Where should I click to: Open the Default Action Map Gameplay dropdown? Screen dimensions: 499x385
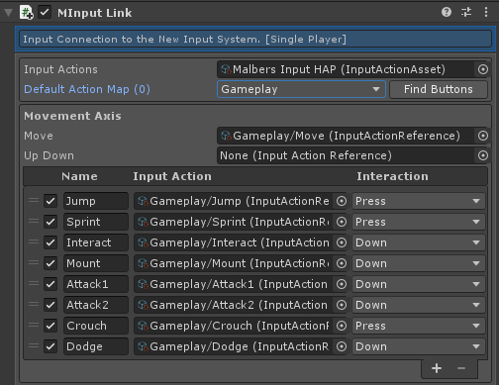coord(301,89)
